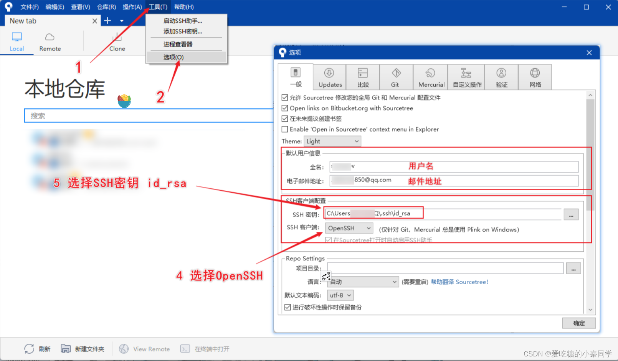Enable 'Open in Sourcetree' context menu checkbox
This screenshot has height=361, width=618.
coord(285,129)
